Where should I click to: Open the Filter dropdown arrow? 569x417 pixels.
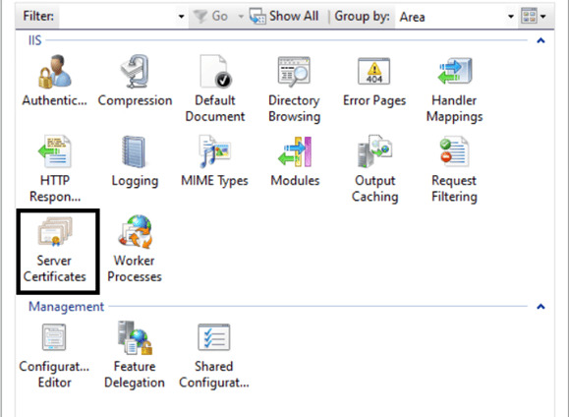181,17
